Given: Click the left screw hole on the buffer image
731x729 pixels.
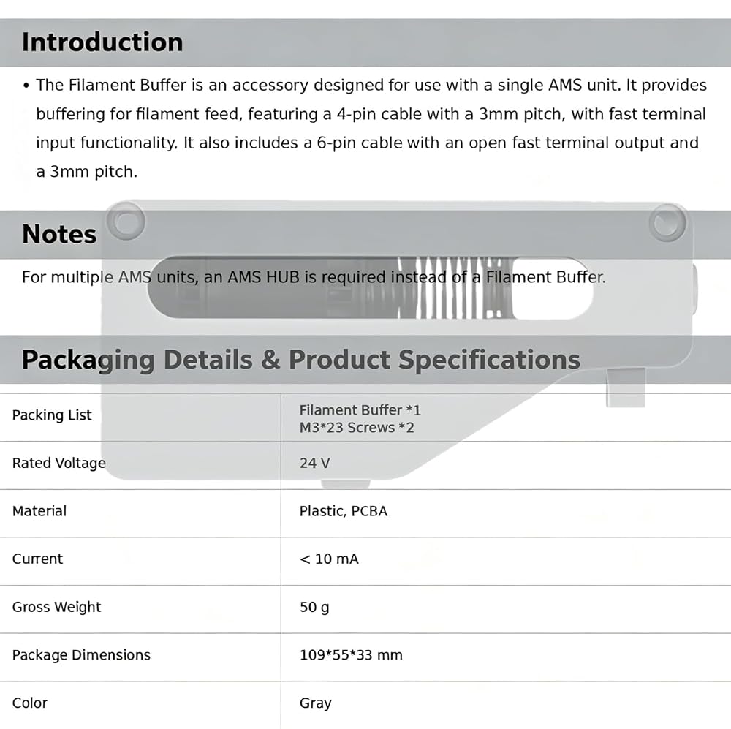Looking at the screenshot, I should [126, 222].
